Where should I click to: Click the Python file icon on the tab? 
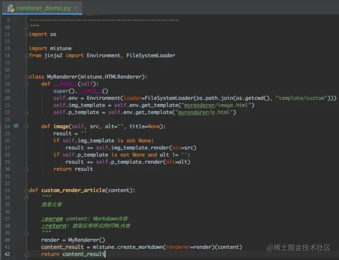(11, 8)
